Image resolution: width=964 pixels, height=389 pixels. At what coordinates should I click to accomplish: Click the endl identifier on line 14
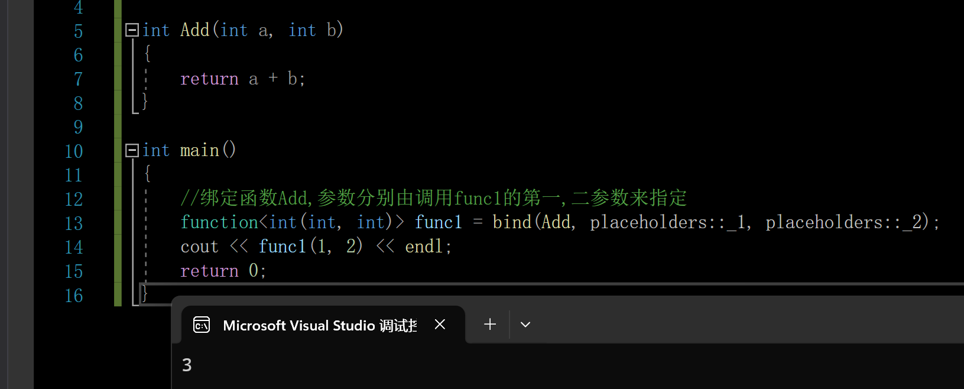pos(423,246)
